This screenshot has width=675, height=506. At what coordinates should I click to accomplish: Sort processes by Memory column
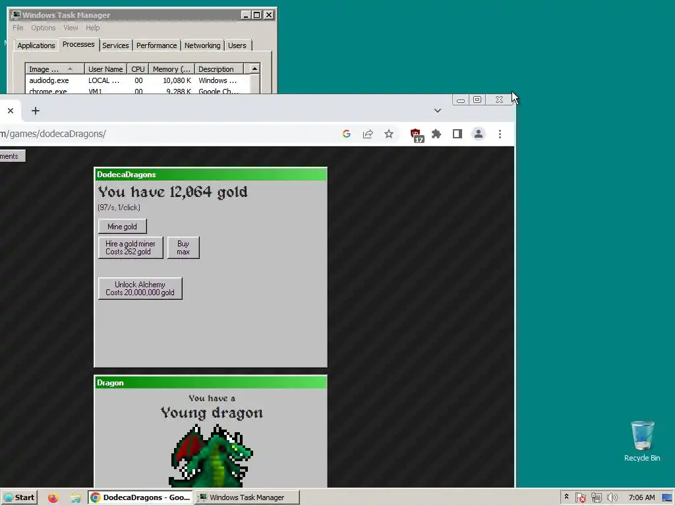(172, 69)
